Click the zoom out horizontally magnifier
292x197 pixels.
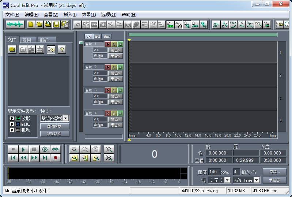[85, 149]
